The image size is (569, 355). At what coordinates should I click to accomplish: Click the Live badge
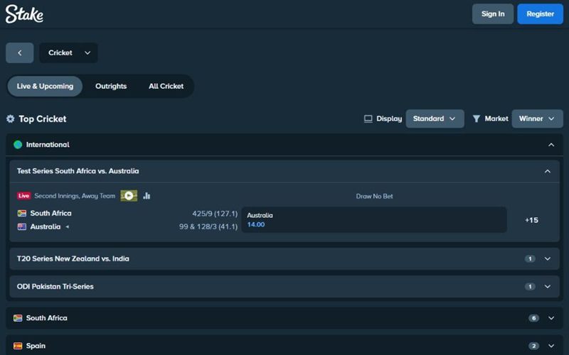[24, 196]
